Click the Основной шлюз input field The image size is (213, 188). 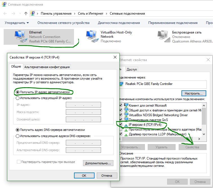pos(83,119)
